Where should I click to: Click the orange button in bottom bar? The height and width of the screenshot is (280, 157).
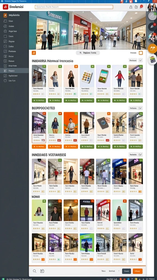(x=138, y=271)
